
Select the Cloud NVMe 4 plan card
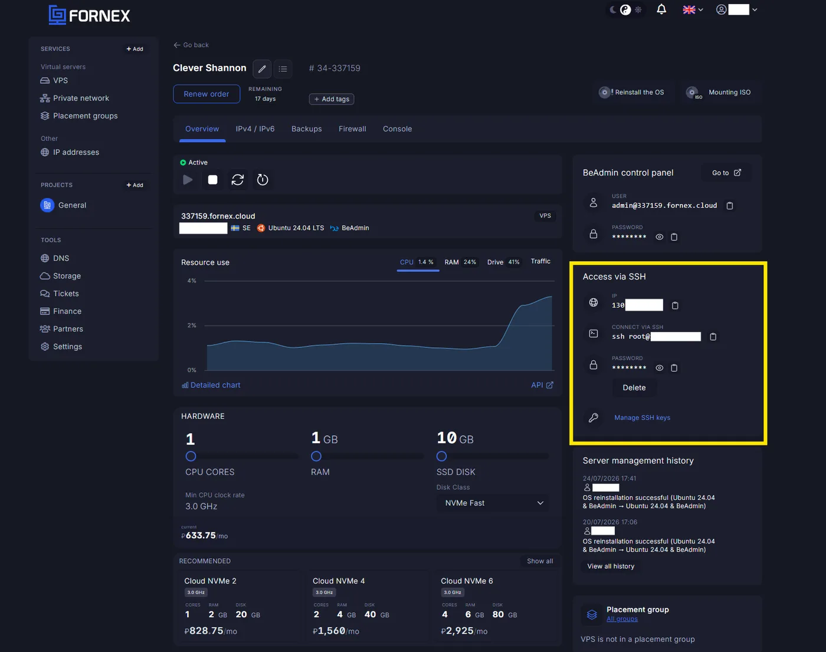[368, 606]
